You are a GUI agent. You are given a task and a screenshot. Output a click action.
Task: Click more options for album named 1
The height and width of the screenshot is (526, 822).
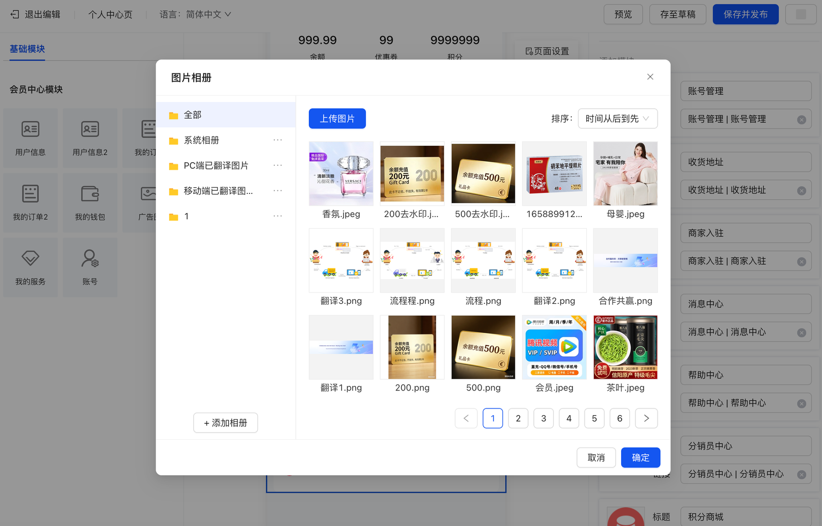click(x=277, y=216)
